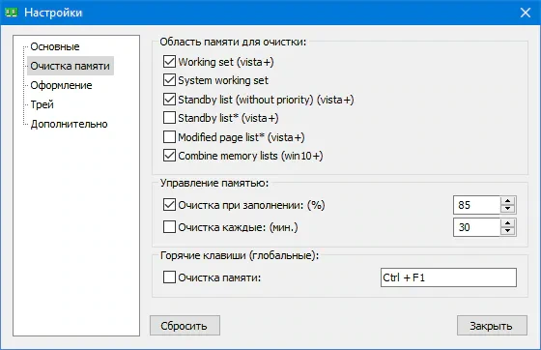Click the field showing 85

[x=477, y=205]
